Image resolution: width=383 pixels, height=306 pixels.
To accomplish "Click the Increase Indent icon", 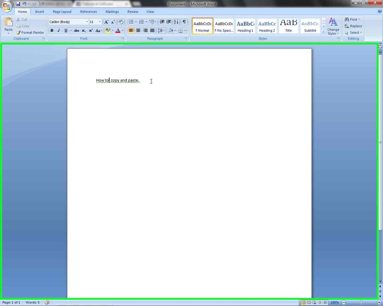I will pyautogui.click(x=169, y=22).
